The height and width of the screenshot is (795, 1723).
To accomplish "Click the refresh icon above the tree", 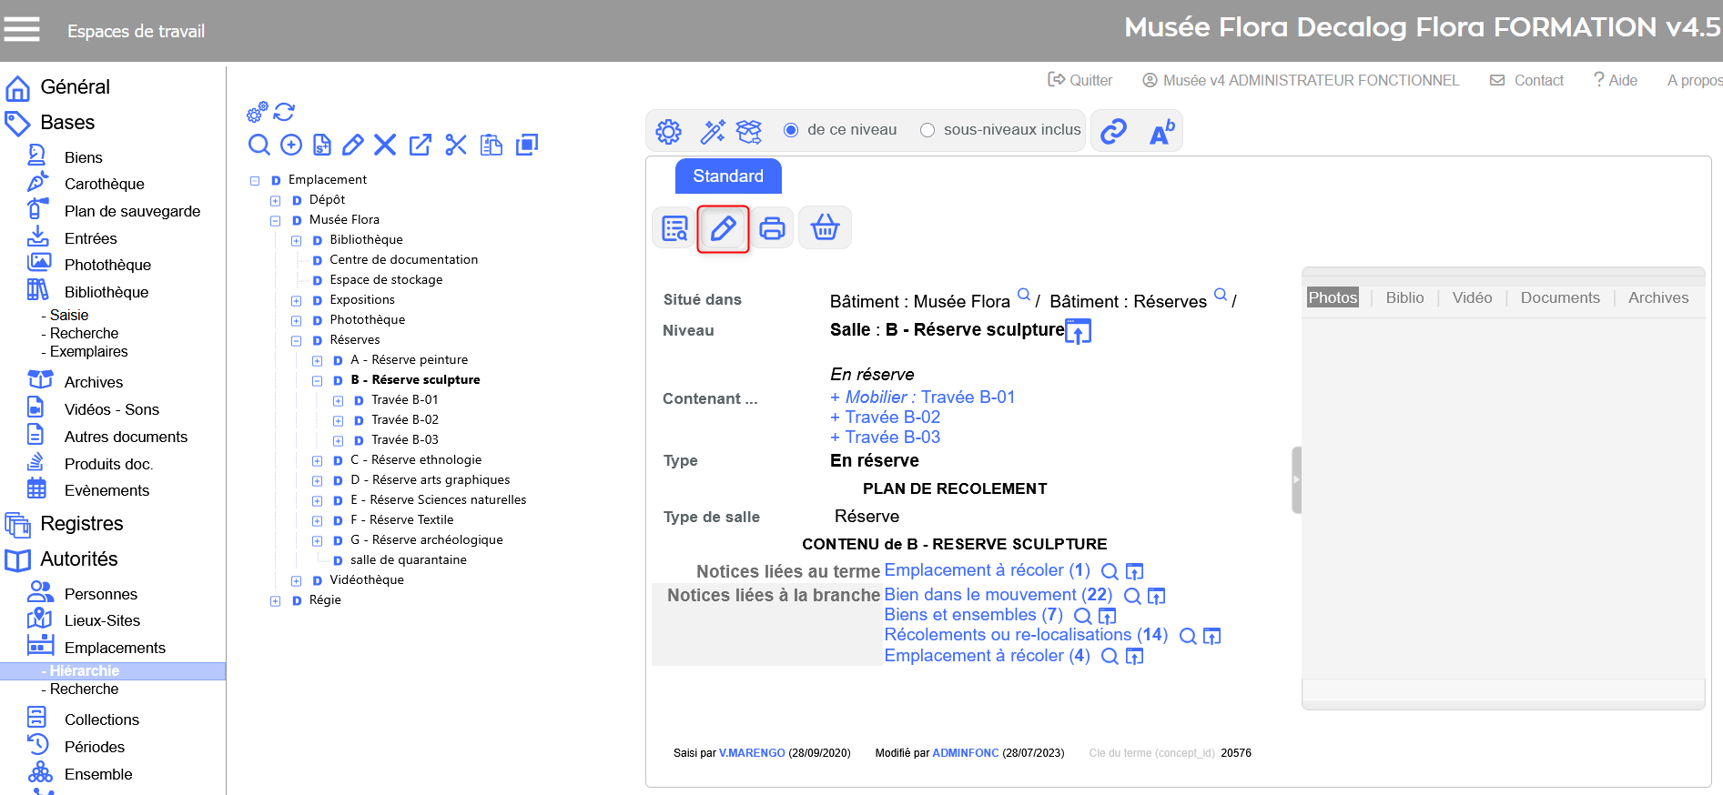I will (284, 112).
